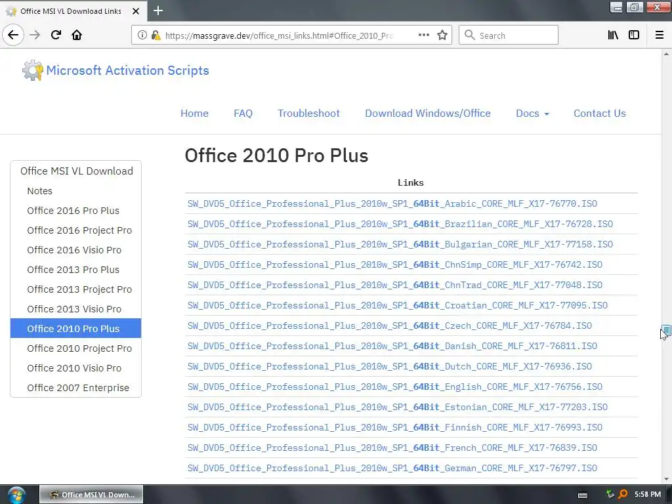Select Office 2013 Project Pro in sidebar
The width and height of the screenshot is (672, 504).
[x=79, y=289]
